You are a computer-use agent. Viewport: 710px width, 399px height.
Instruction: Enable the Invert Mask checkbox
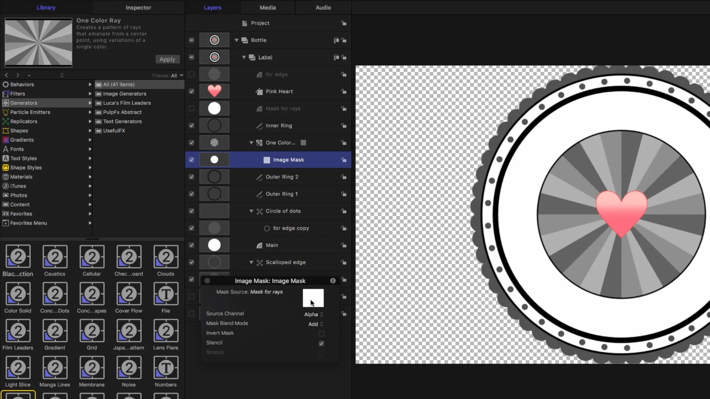tap(321, 334)
